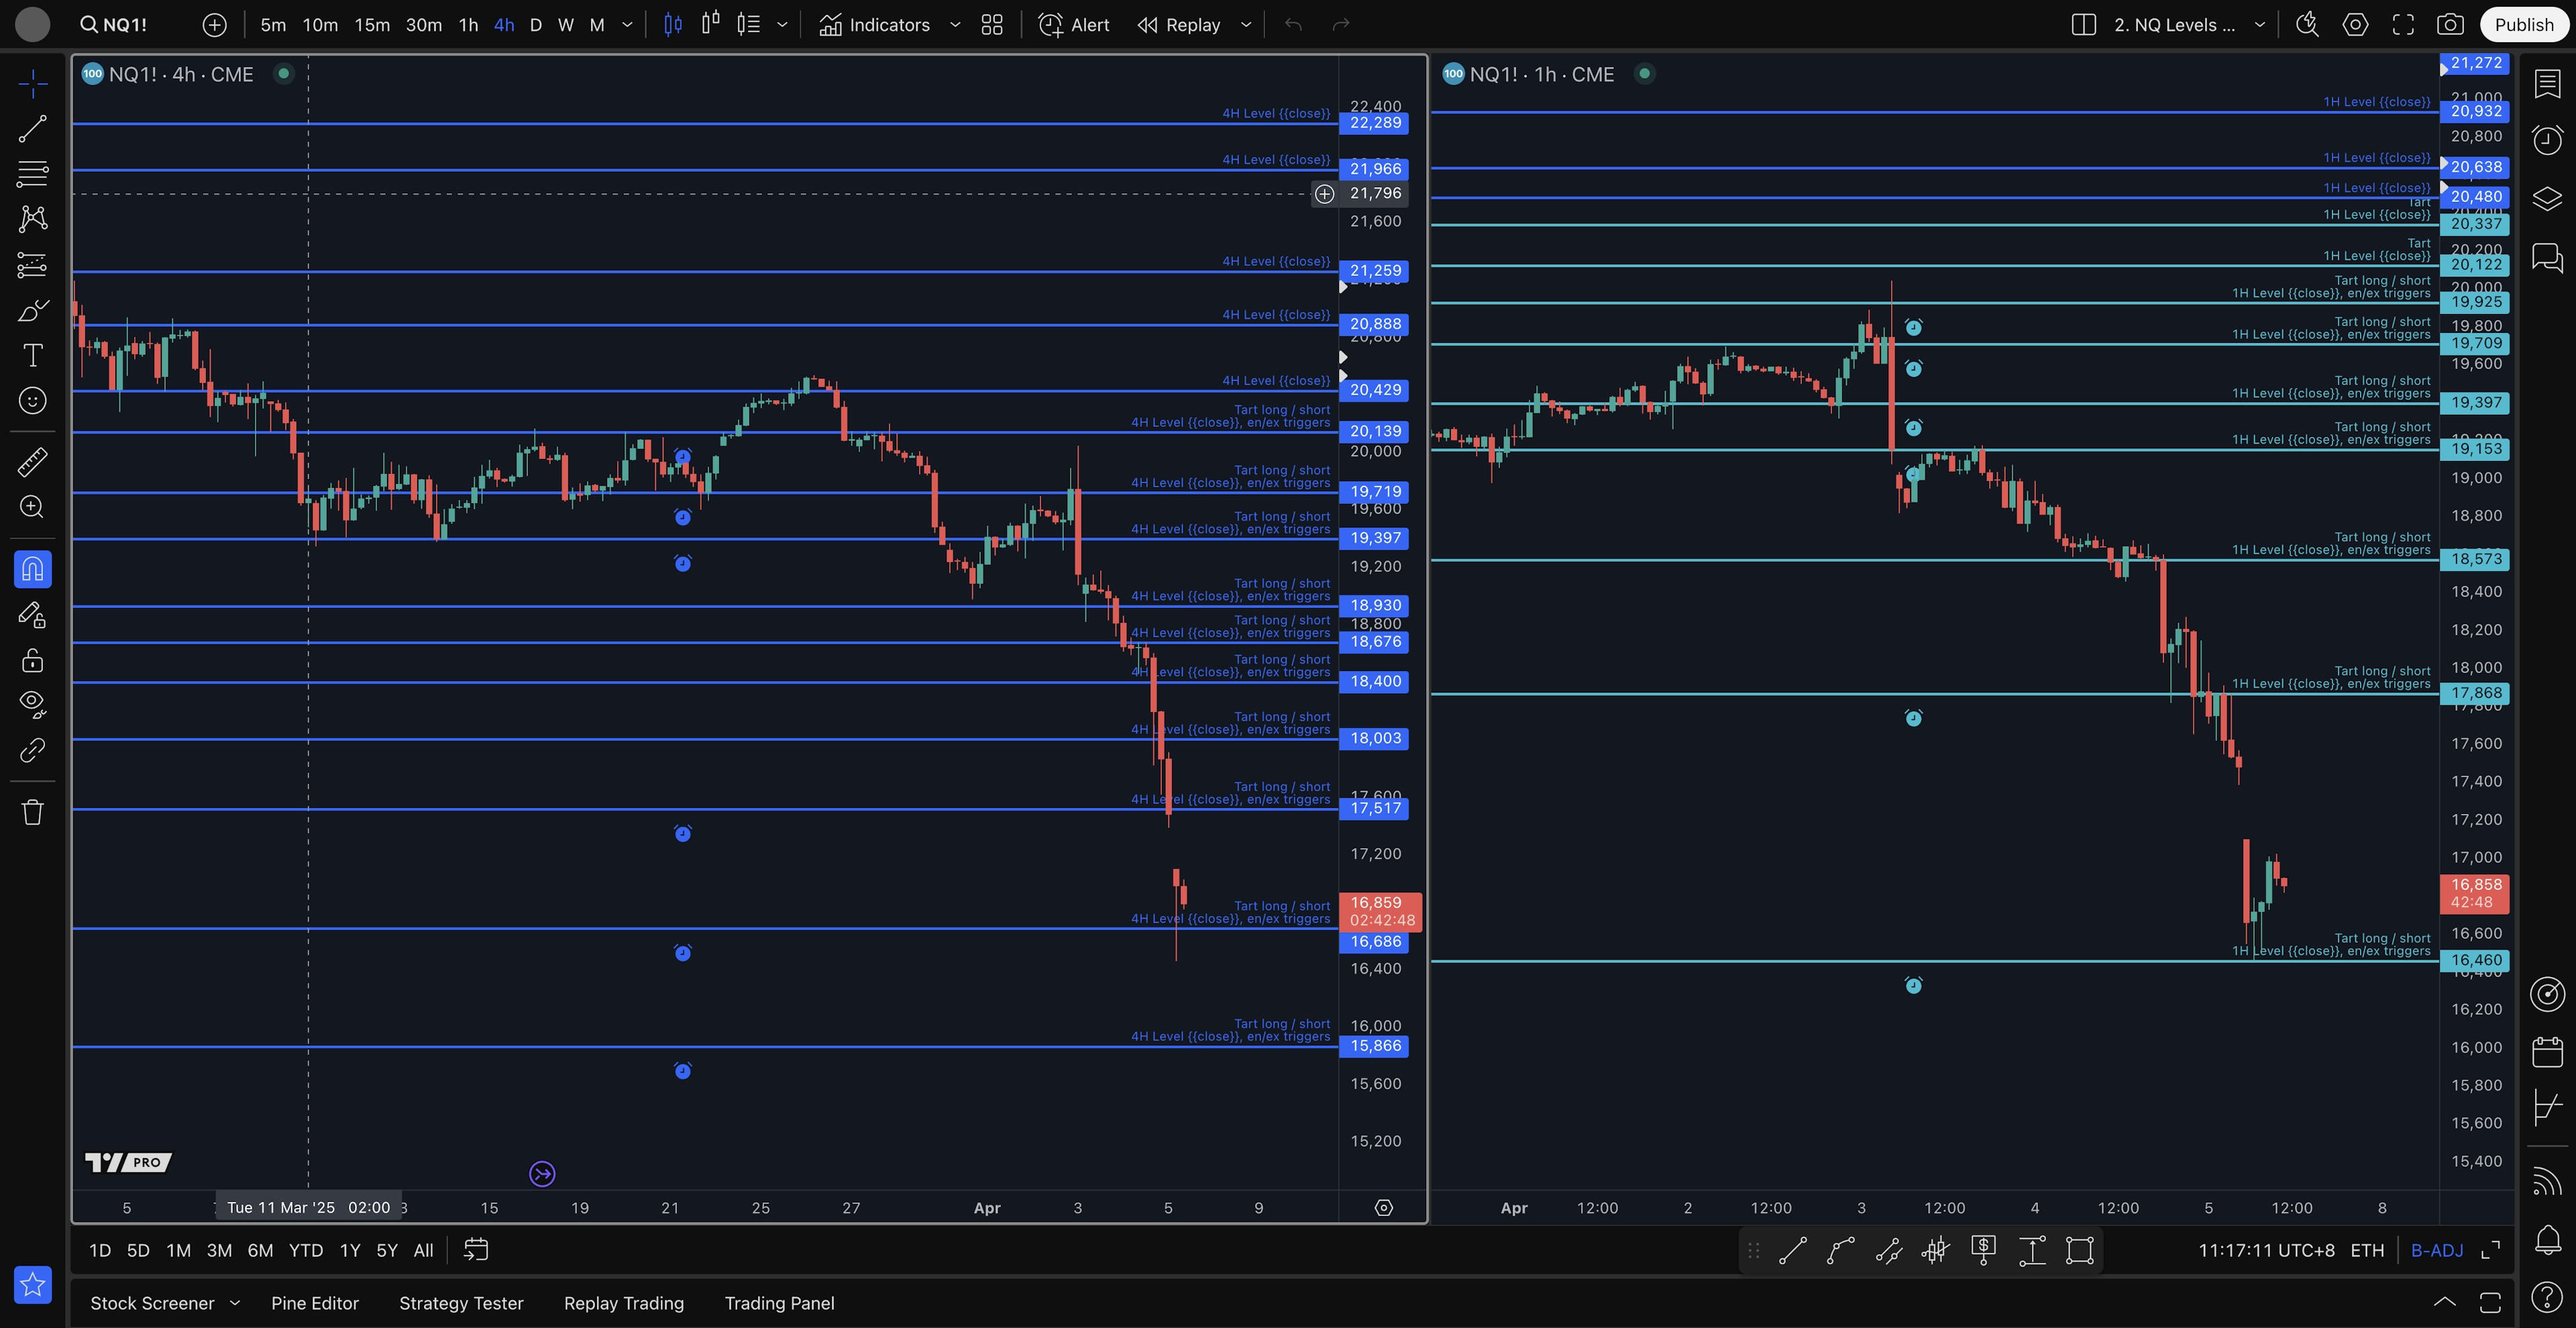
Task: Open the layout grid templates icon
Action: click(992, 25)
